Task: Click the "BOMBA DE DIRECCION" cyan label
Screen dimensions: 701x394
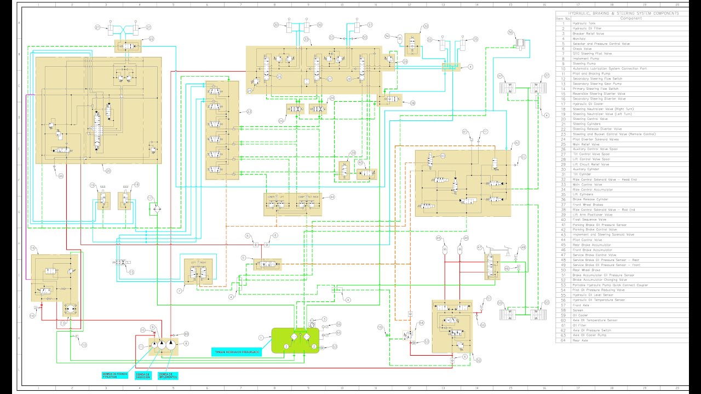Action: coord(142,375)
